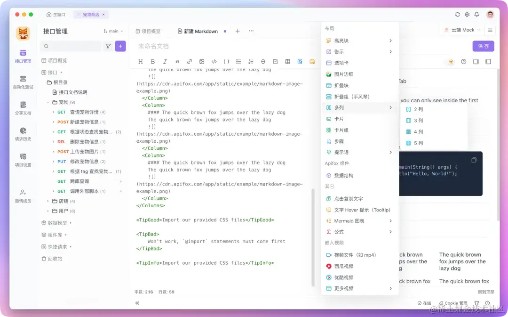Screen dimensions: 508x317
Task: Open 回收站 in the sidebar
Action: pos(52,259)
